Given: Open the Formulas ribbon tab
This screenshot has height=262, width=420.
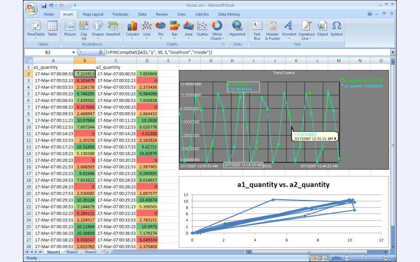Looking at the screenshot, I should pos(120,14).
